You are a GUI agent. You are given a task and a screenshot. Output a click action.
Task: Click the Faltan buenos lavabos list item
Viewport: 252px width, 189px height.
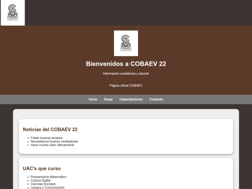(x=47, y=138)
